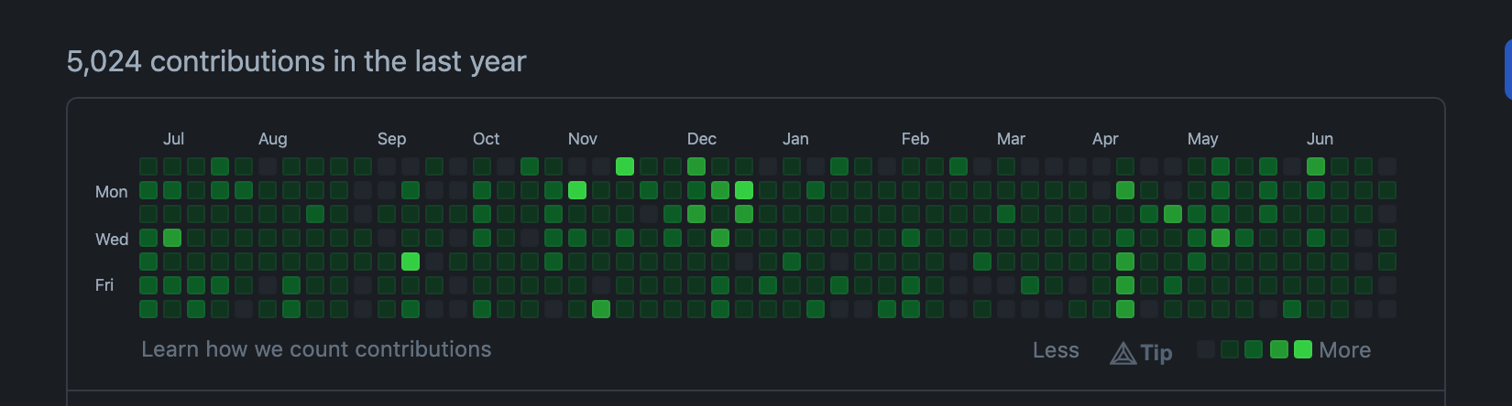Open Learn how we count contributions link
The height and width of the screenshot is (406, 1512).
pyautogui.click(x=316, y=349)
